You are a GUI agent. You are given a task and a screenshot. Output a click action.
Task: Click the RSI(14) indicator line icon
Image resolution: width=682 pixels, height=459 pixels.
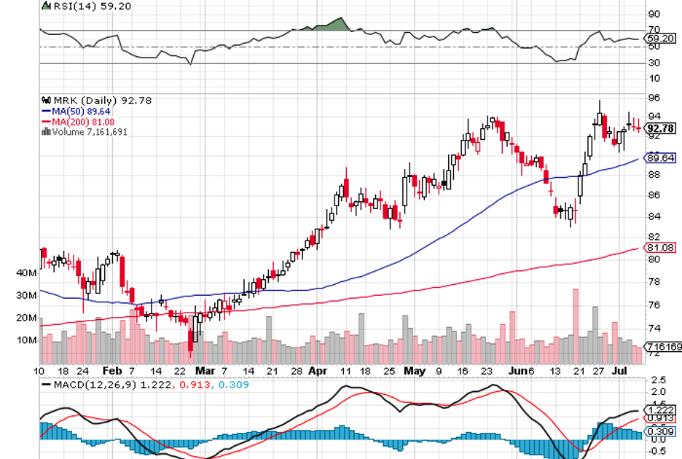click(x=47, y=7)
